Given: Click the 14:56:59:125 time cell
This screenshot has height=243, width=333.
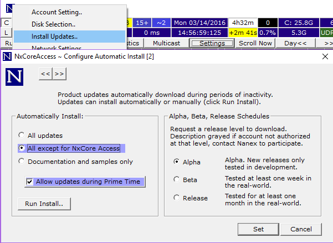Looking at the screenshot, I should [x=199, y=33].
